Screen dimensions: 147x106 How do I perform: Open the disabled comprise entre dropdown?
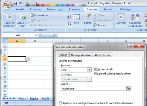90,79
